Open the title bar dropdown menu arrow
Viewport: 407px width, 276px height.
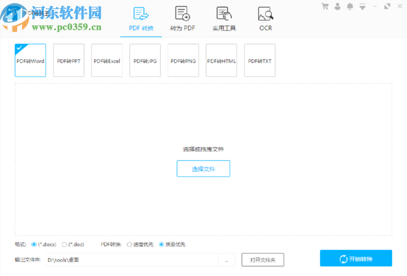click(362, 7)
